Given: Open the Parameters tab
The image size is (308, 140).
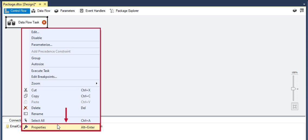Looking at the screenshot, I should pyautogui.click(x=64, y=11).
